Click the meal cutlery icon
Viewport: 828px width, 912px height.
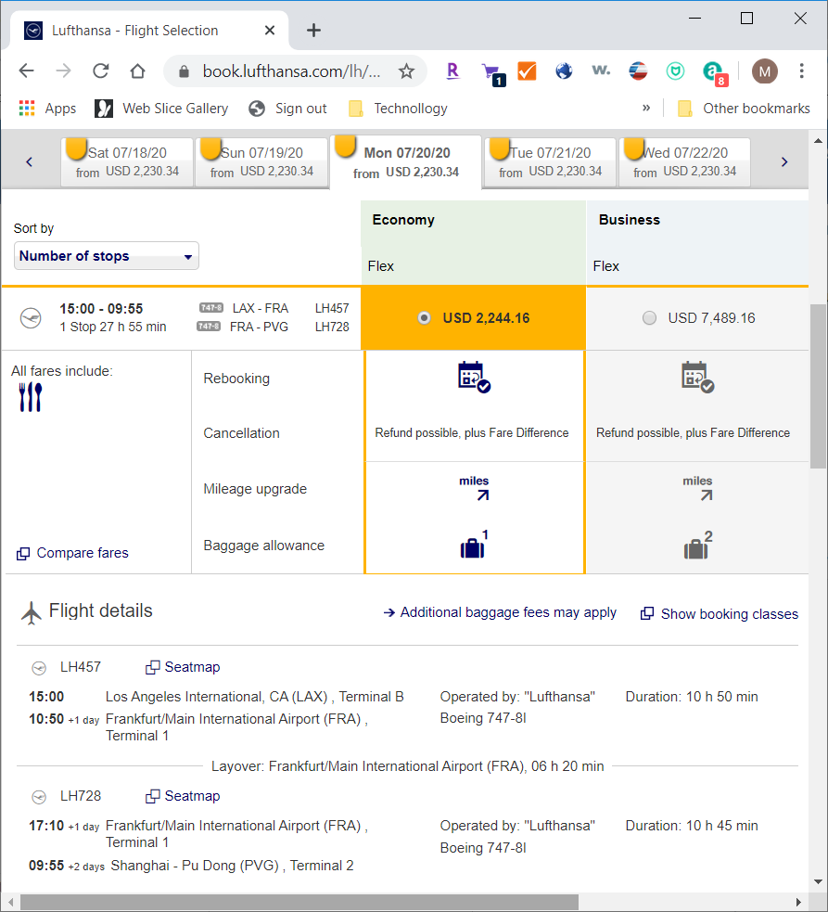[31, 397]
